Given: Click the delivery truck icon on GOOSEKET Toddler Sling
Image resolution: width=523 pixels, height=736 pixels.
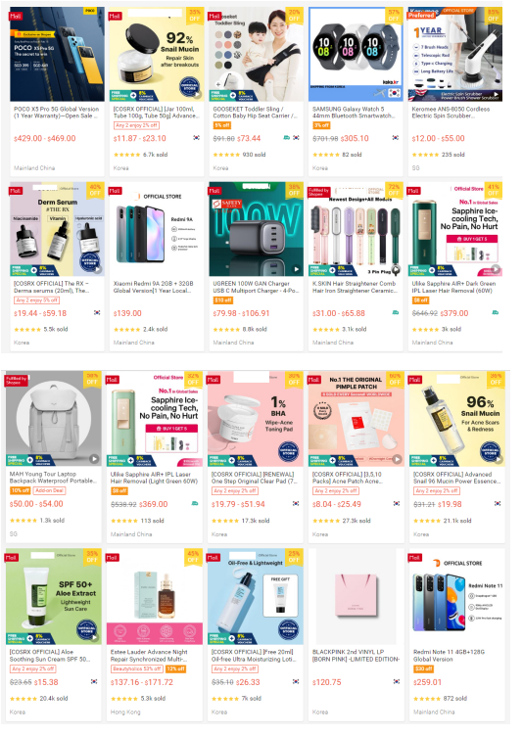Looking at the screenshot, I should coord(287,138).
